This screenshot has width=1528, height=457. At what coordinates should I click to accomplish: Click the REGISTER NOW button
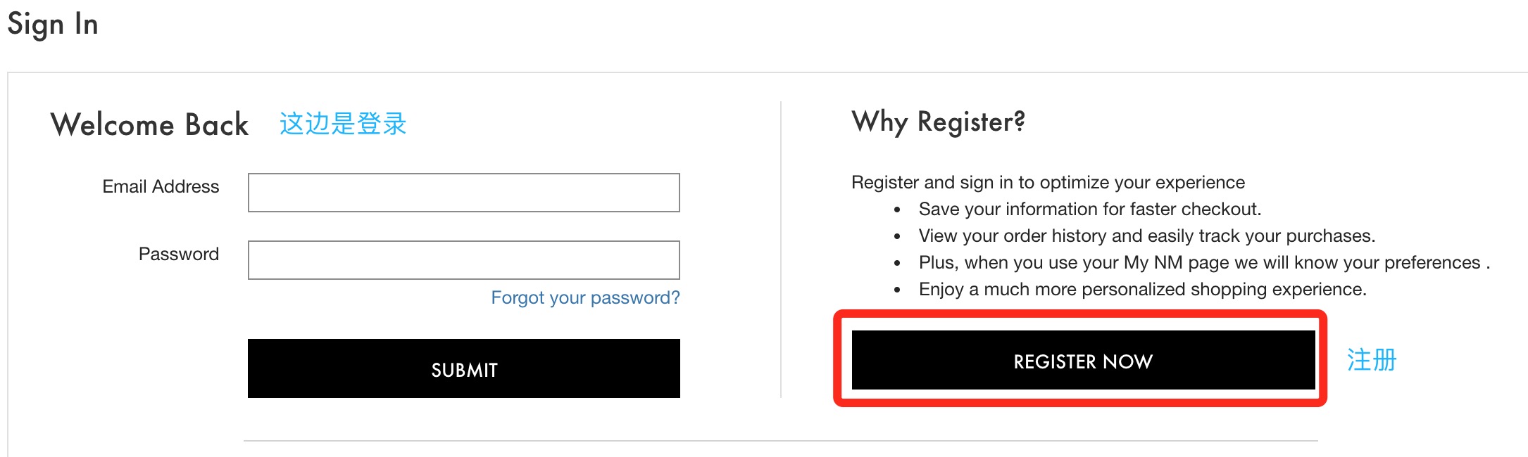click(x=1083, y=361)
